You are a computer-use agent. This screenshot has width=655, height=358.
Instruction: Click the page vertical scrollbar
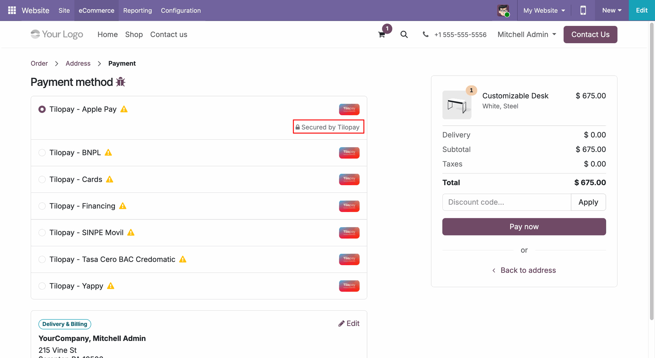pos(652,171)
